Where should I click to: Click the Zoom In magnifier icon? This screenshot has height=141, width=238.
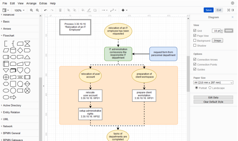(x=32, y=10)
